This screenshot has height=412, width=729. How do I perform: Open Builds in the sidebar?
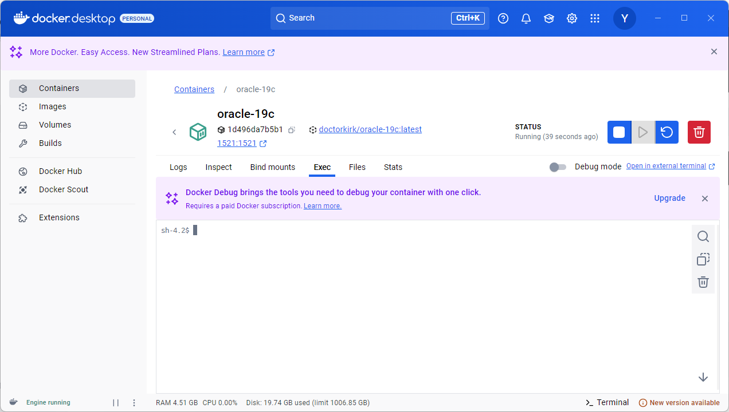pos(72,144)
